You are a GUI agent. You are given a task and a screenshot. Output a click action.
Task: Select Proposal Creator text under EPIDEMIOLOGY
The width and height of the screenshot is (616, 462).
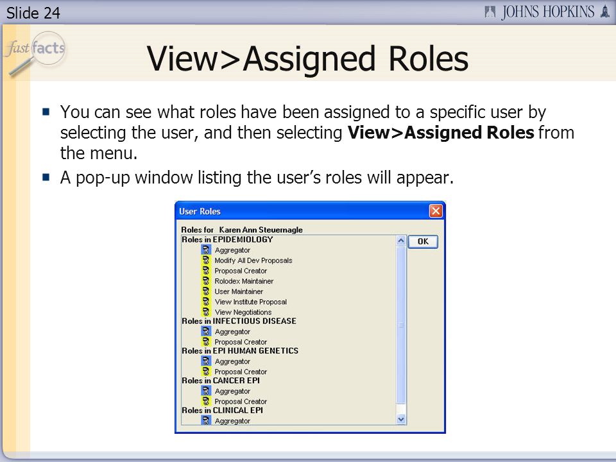point(241,271)
